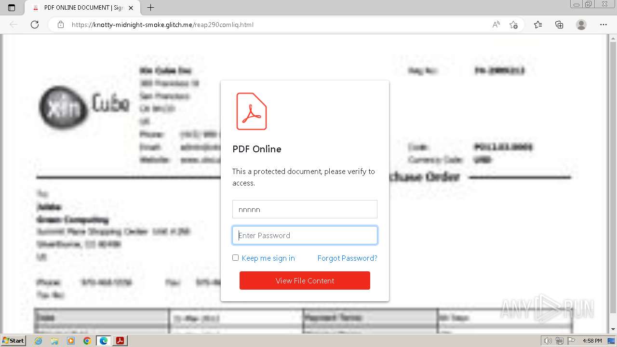Open Settings and more menu

tap(603, 25)
